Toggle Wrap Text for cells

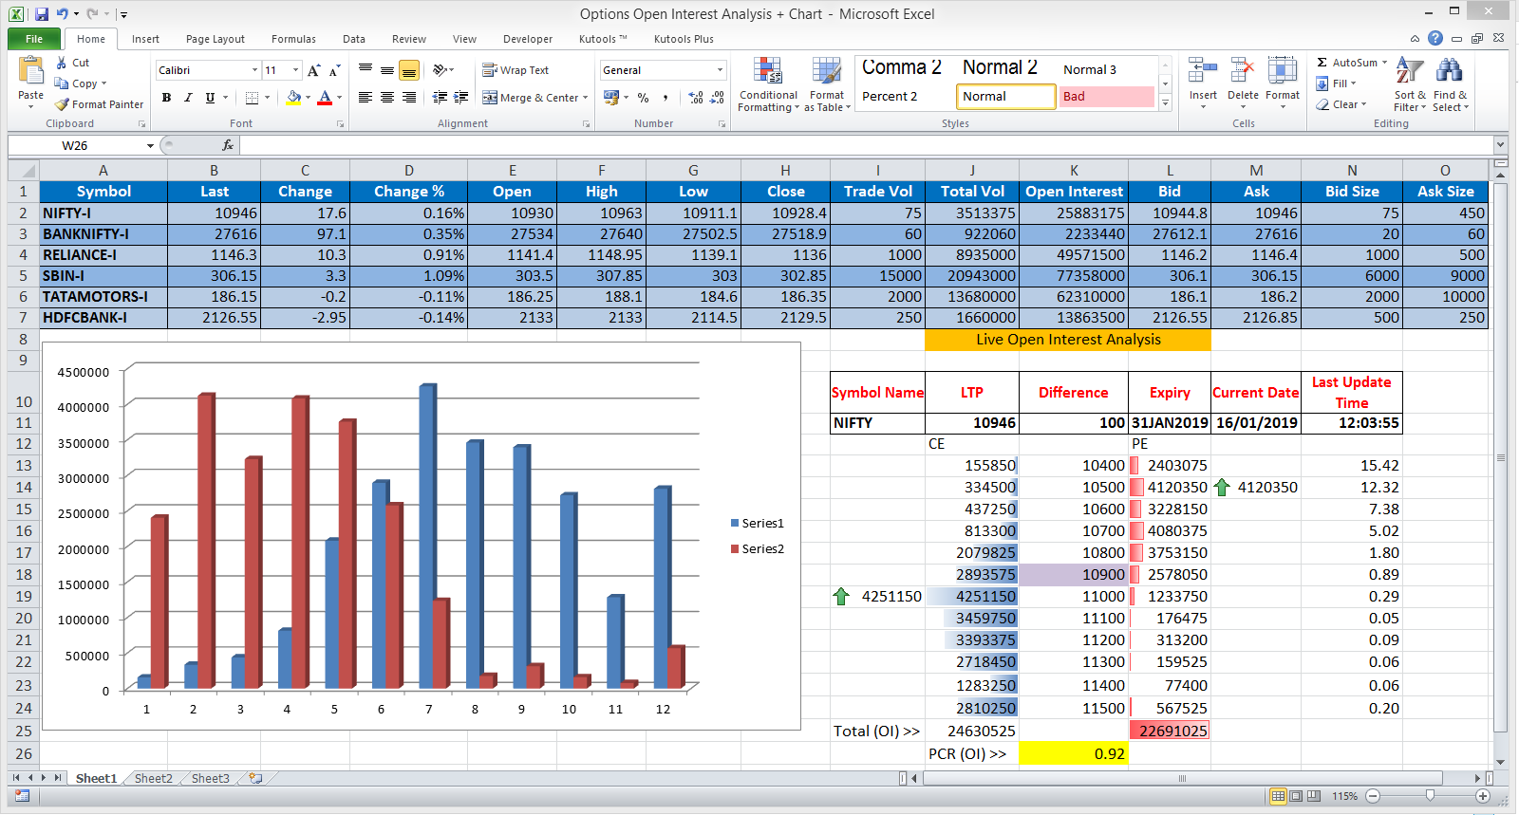516,70
